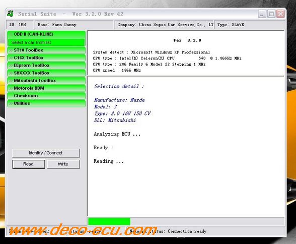Screen dimensions: 296x244
Task: Open the Checksum section
Action: (x=46, y=96)
